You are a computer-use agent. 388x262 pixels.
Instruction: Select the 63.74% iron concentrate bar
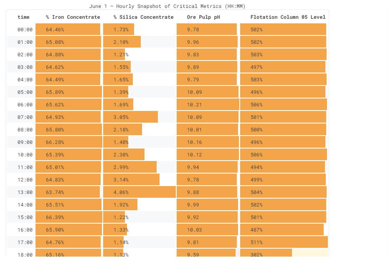coord(68,192)
